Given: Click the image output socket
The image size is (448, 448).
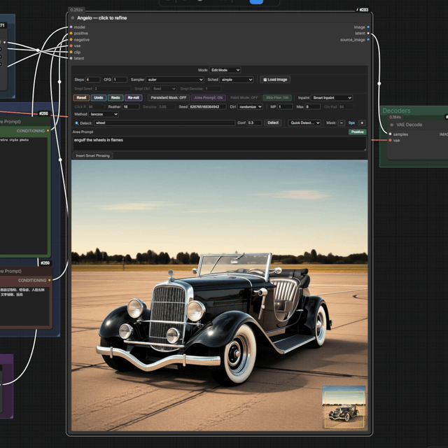Looking at the screenshot, I should pos(368,27).
